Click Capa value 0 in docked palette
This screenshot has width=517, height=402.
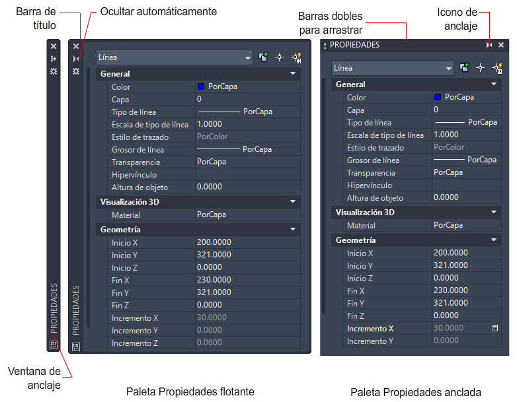(467, 110)
